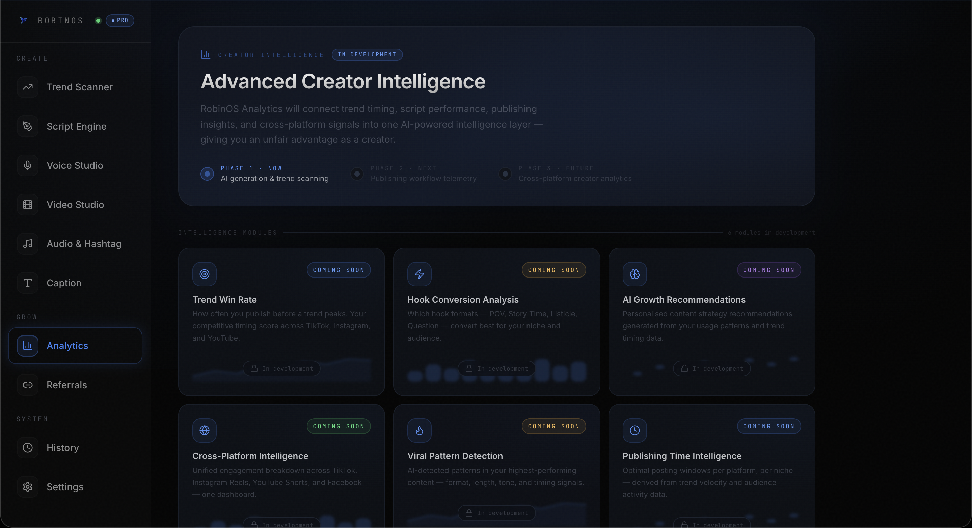972x528 pixels.
Task: Click the Viral Pattern Detection card title
Action: tap(455, 456)
